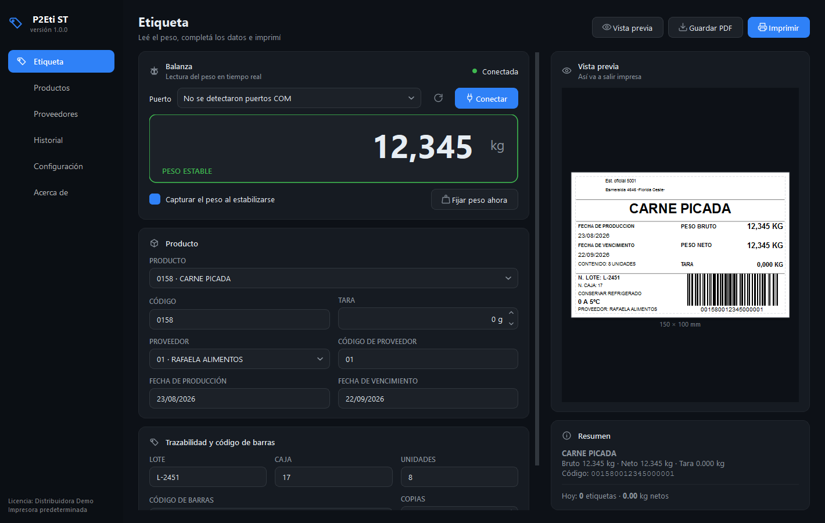Click the barcode on the label preview
This screenshot has width=825, height=523.
click(732, 289)
